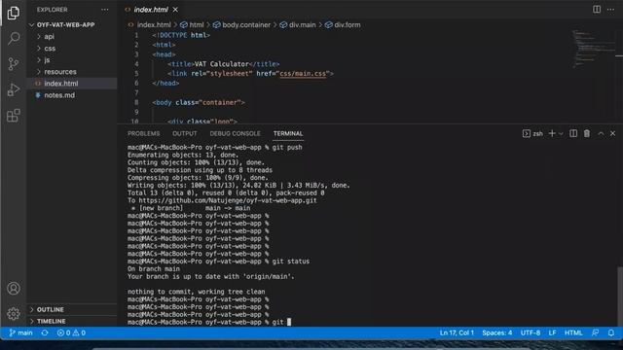Click the GitHub repository URL in terminal
The image size is (623, 350).
(x=228, y=201)
